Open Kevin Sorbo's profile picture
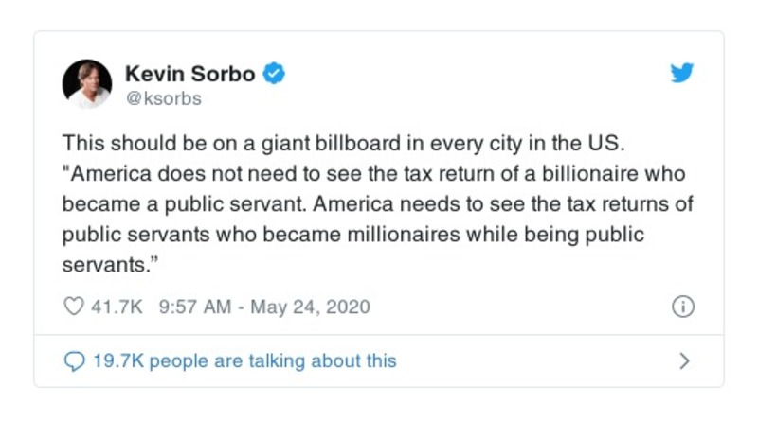This screenshot has width=758, height=421. coord(87,83)
